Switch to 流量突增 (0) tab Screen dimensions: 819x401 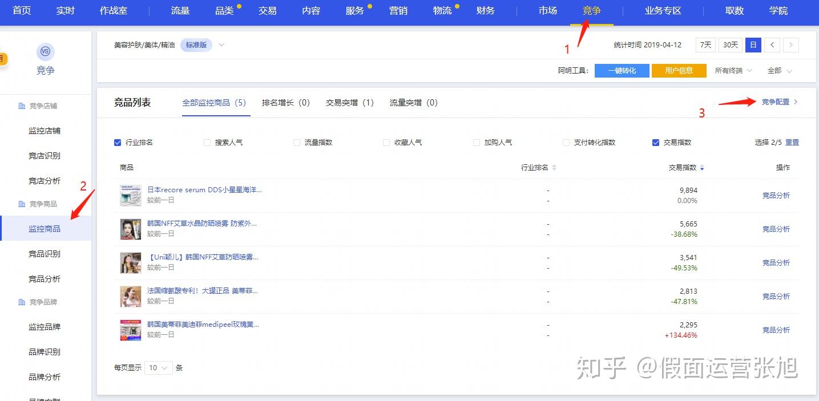click(413, 103)
